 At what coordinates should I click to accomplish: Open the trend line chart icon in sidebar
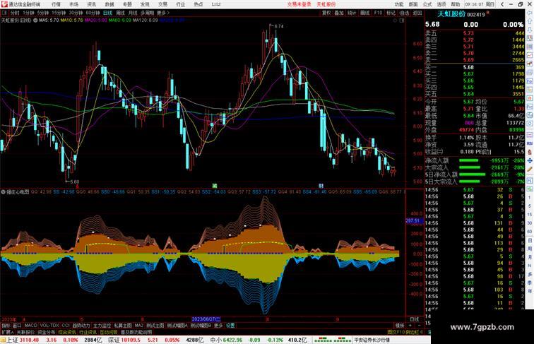point(530,55)
